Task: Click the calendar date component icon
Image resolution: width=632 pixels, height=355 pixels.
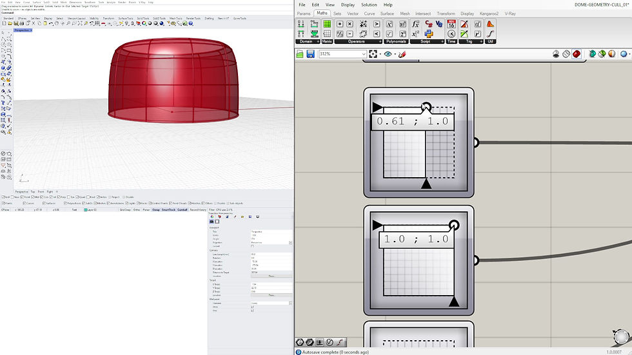Action: [x=451, y=24]
